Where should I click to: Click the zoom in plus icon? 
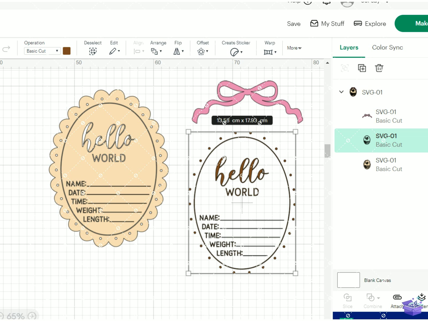click(x=32, y=316)
